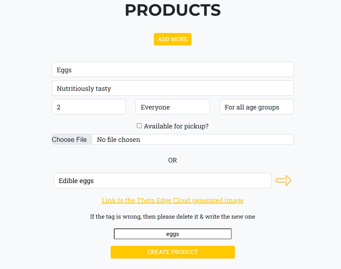This screenshot has width=341, height=269.
Task: Click the yellow arrow icon beside Edible eggs
Action: [283, 180]
